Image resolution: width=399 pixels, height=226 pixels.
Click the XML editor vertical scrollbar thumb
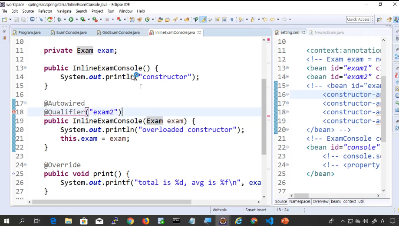pyautogui.click(x=383, y=109)
